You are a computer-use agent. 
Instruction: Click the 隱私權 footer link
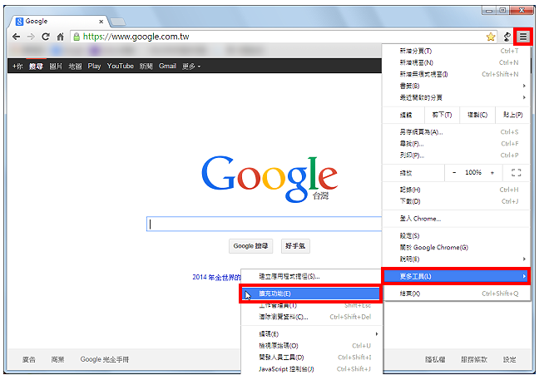(435, 359)
